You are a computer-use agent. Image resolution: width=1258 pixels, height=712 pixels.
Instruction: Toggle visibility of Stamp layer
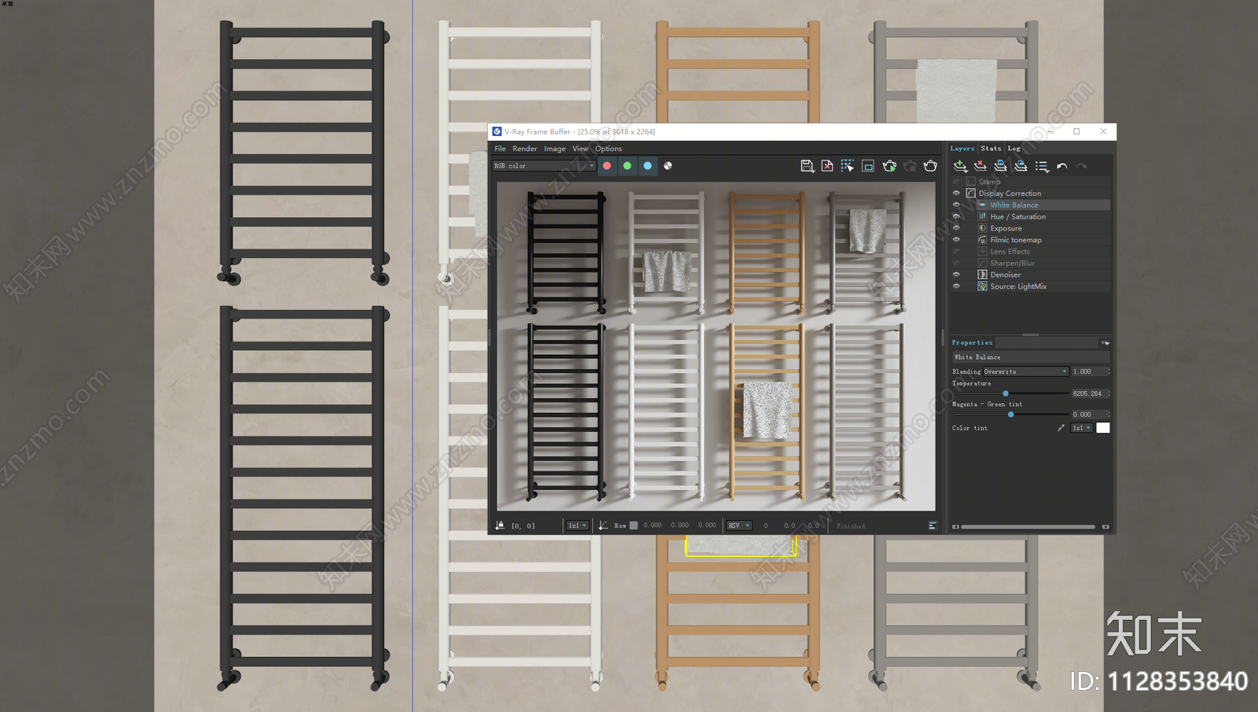[956, 182]
